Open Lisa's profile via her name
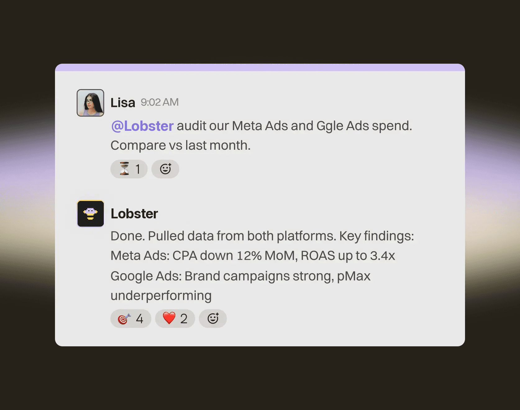The image size is (520, 410). [123, 102]
